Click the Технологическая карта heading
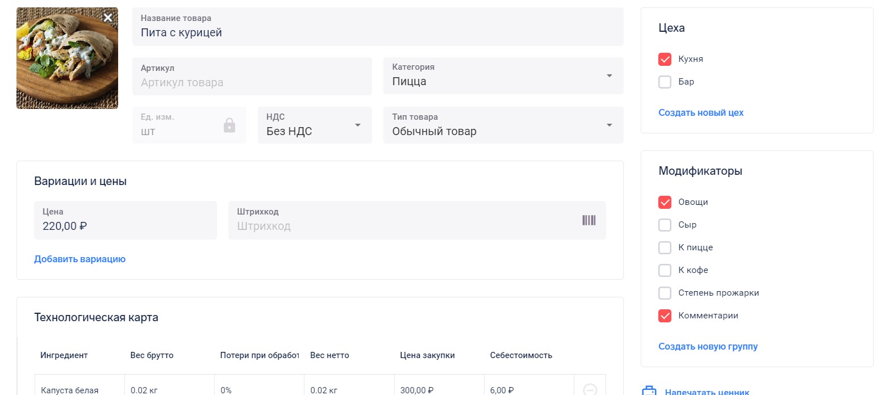 pos(96,317)
